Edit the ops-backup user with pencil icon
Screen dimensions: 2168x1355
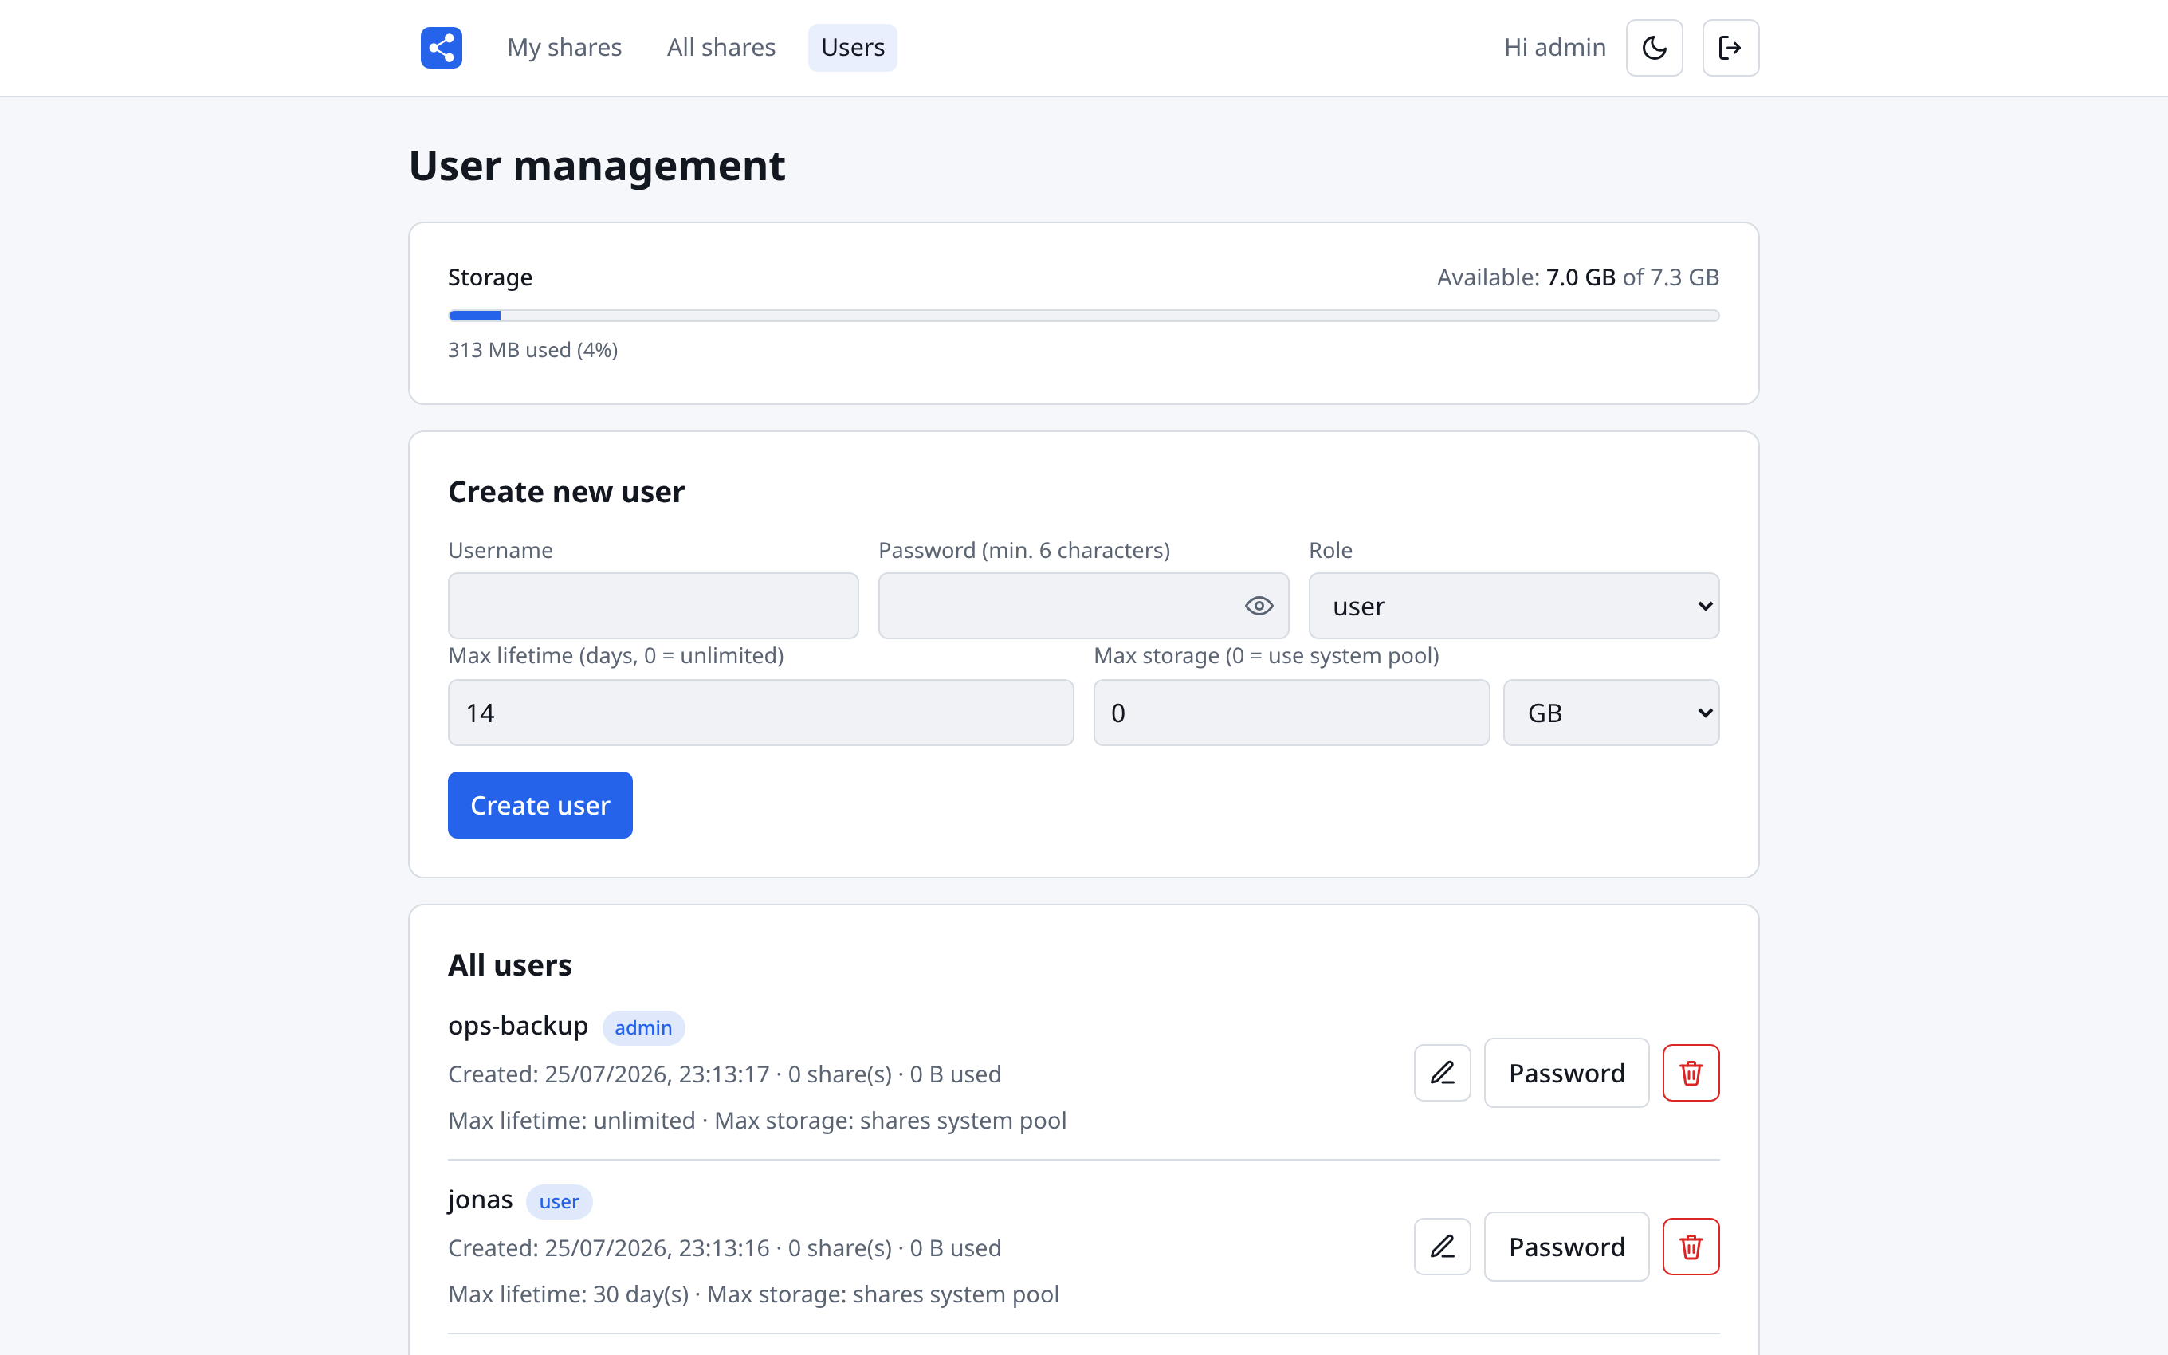pos(1441,1073)
